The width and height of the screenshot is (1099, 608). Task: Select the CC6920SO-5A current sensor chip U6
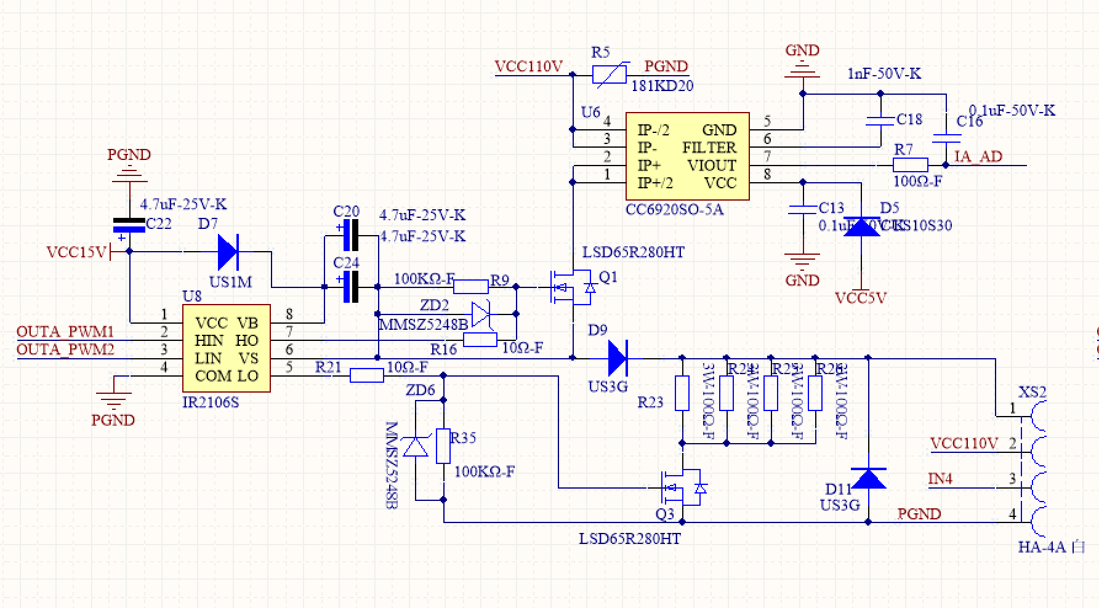(688, 156)
